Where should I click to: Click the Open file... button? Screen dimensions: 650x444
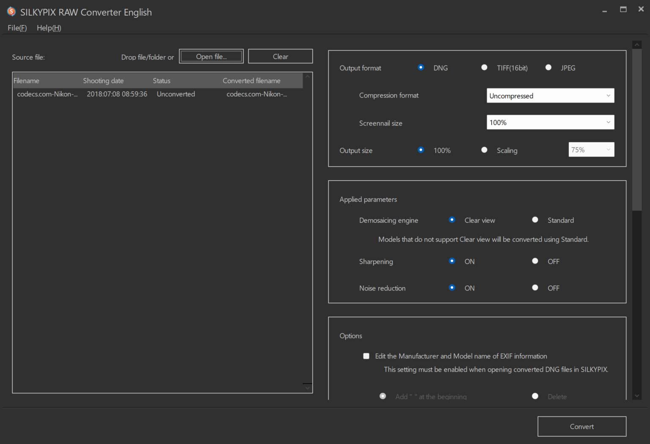(x=211, y=56)
